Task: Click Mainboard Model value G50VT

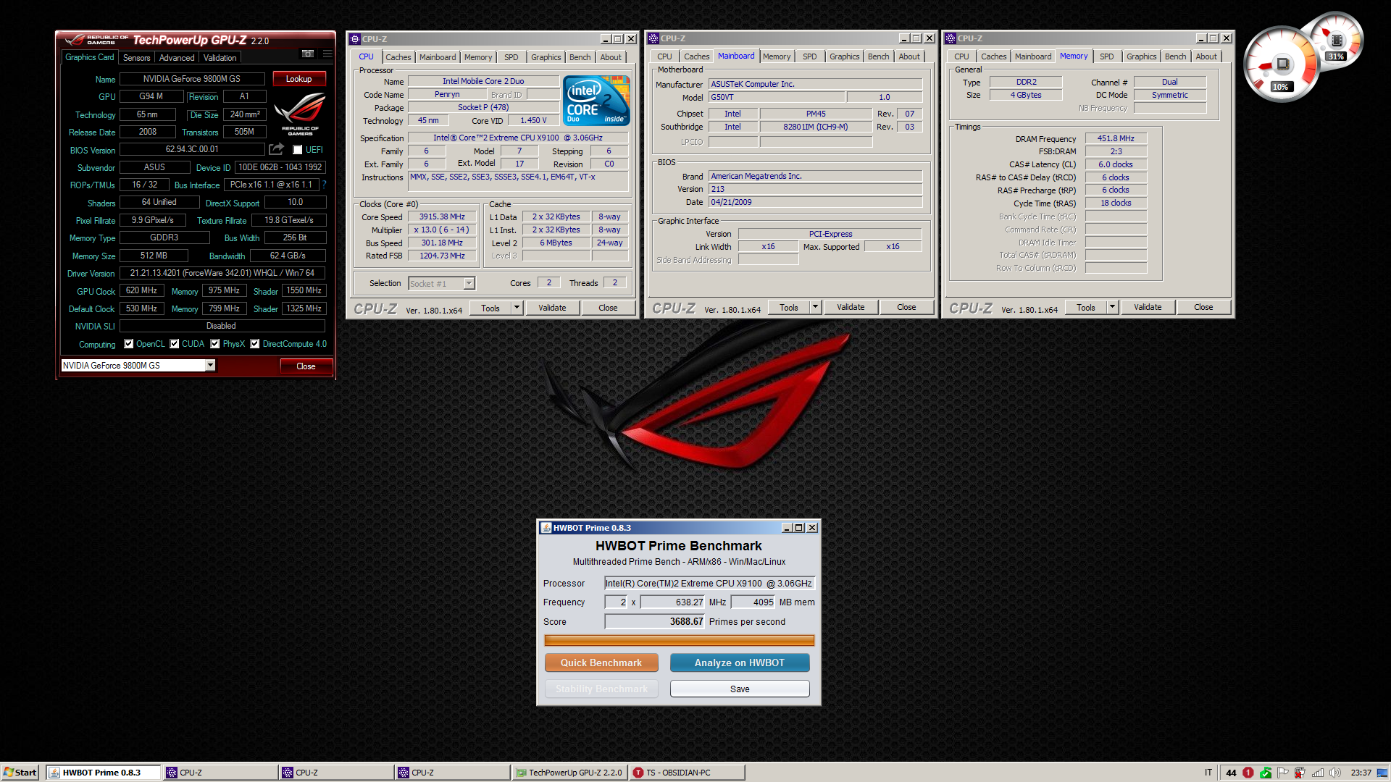Action: tap(777, 97)
